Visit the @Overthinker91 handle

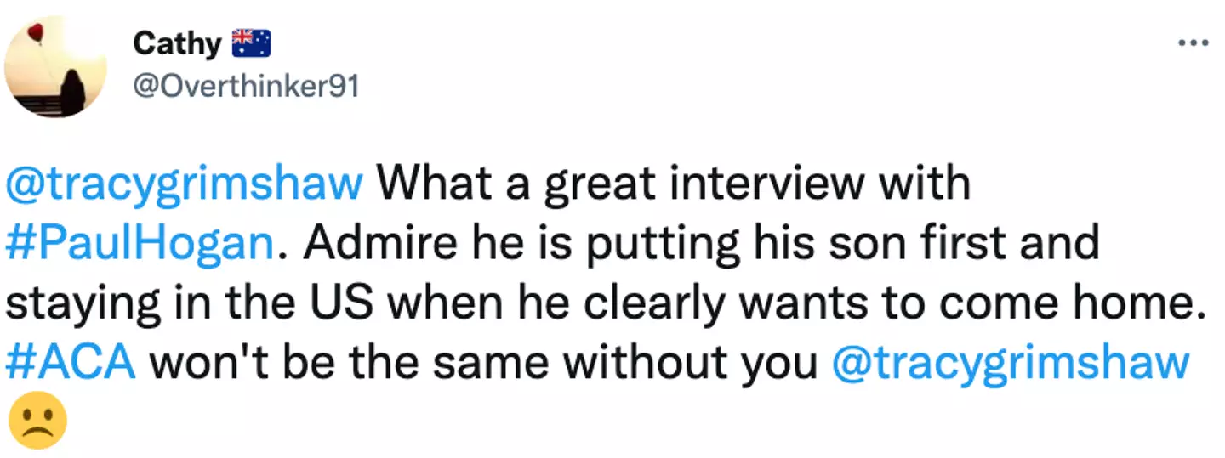click(246, 87)
